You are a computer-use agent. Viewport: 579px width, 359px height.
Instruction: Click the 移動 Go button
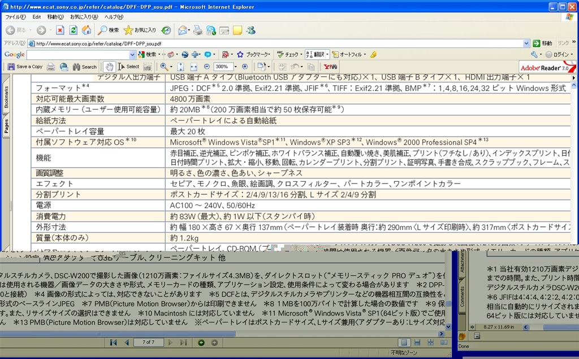pos(542,43)
